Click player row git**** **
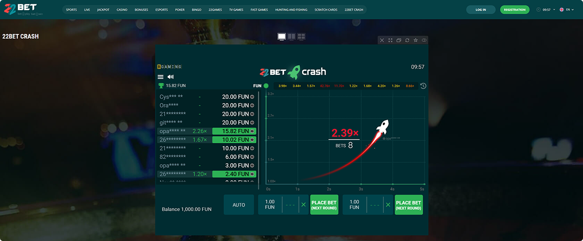583x241 pixels. click(x=207, y=122)
